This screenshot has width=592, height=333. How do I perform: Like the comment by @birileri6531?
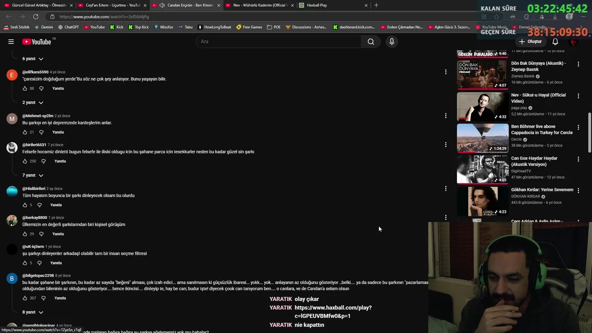tap(25, 161)
